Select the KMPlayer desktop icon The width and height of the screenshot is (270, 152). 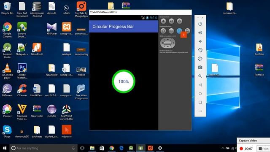point(51,28)
